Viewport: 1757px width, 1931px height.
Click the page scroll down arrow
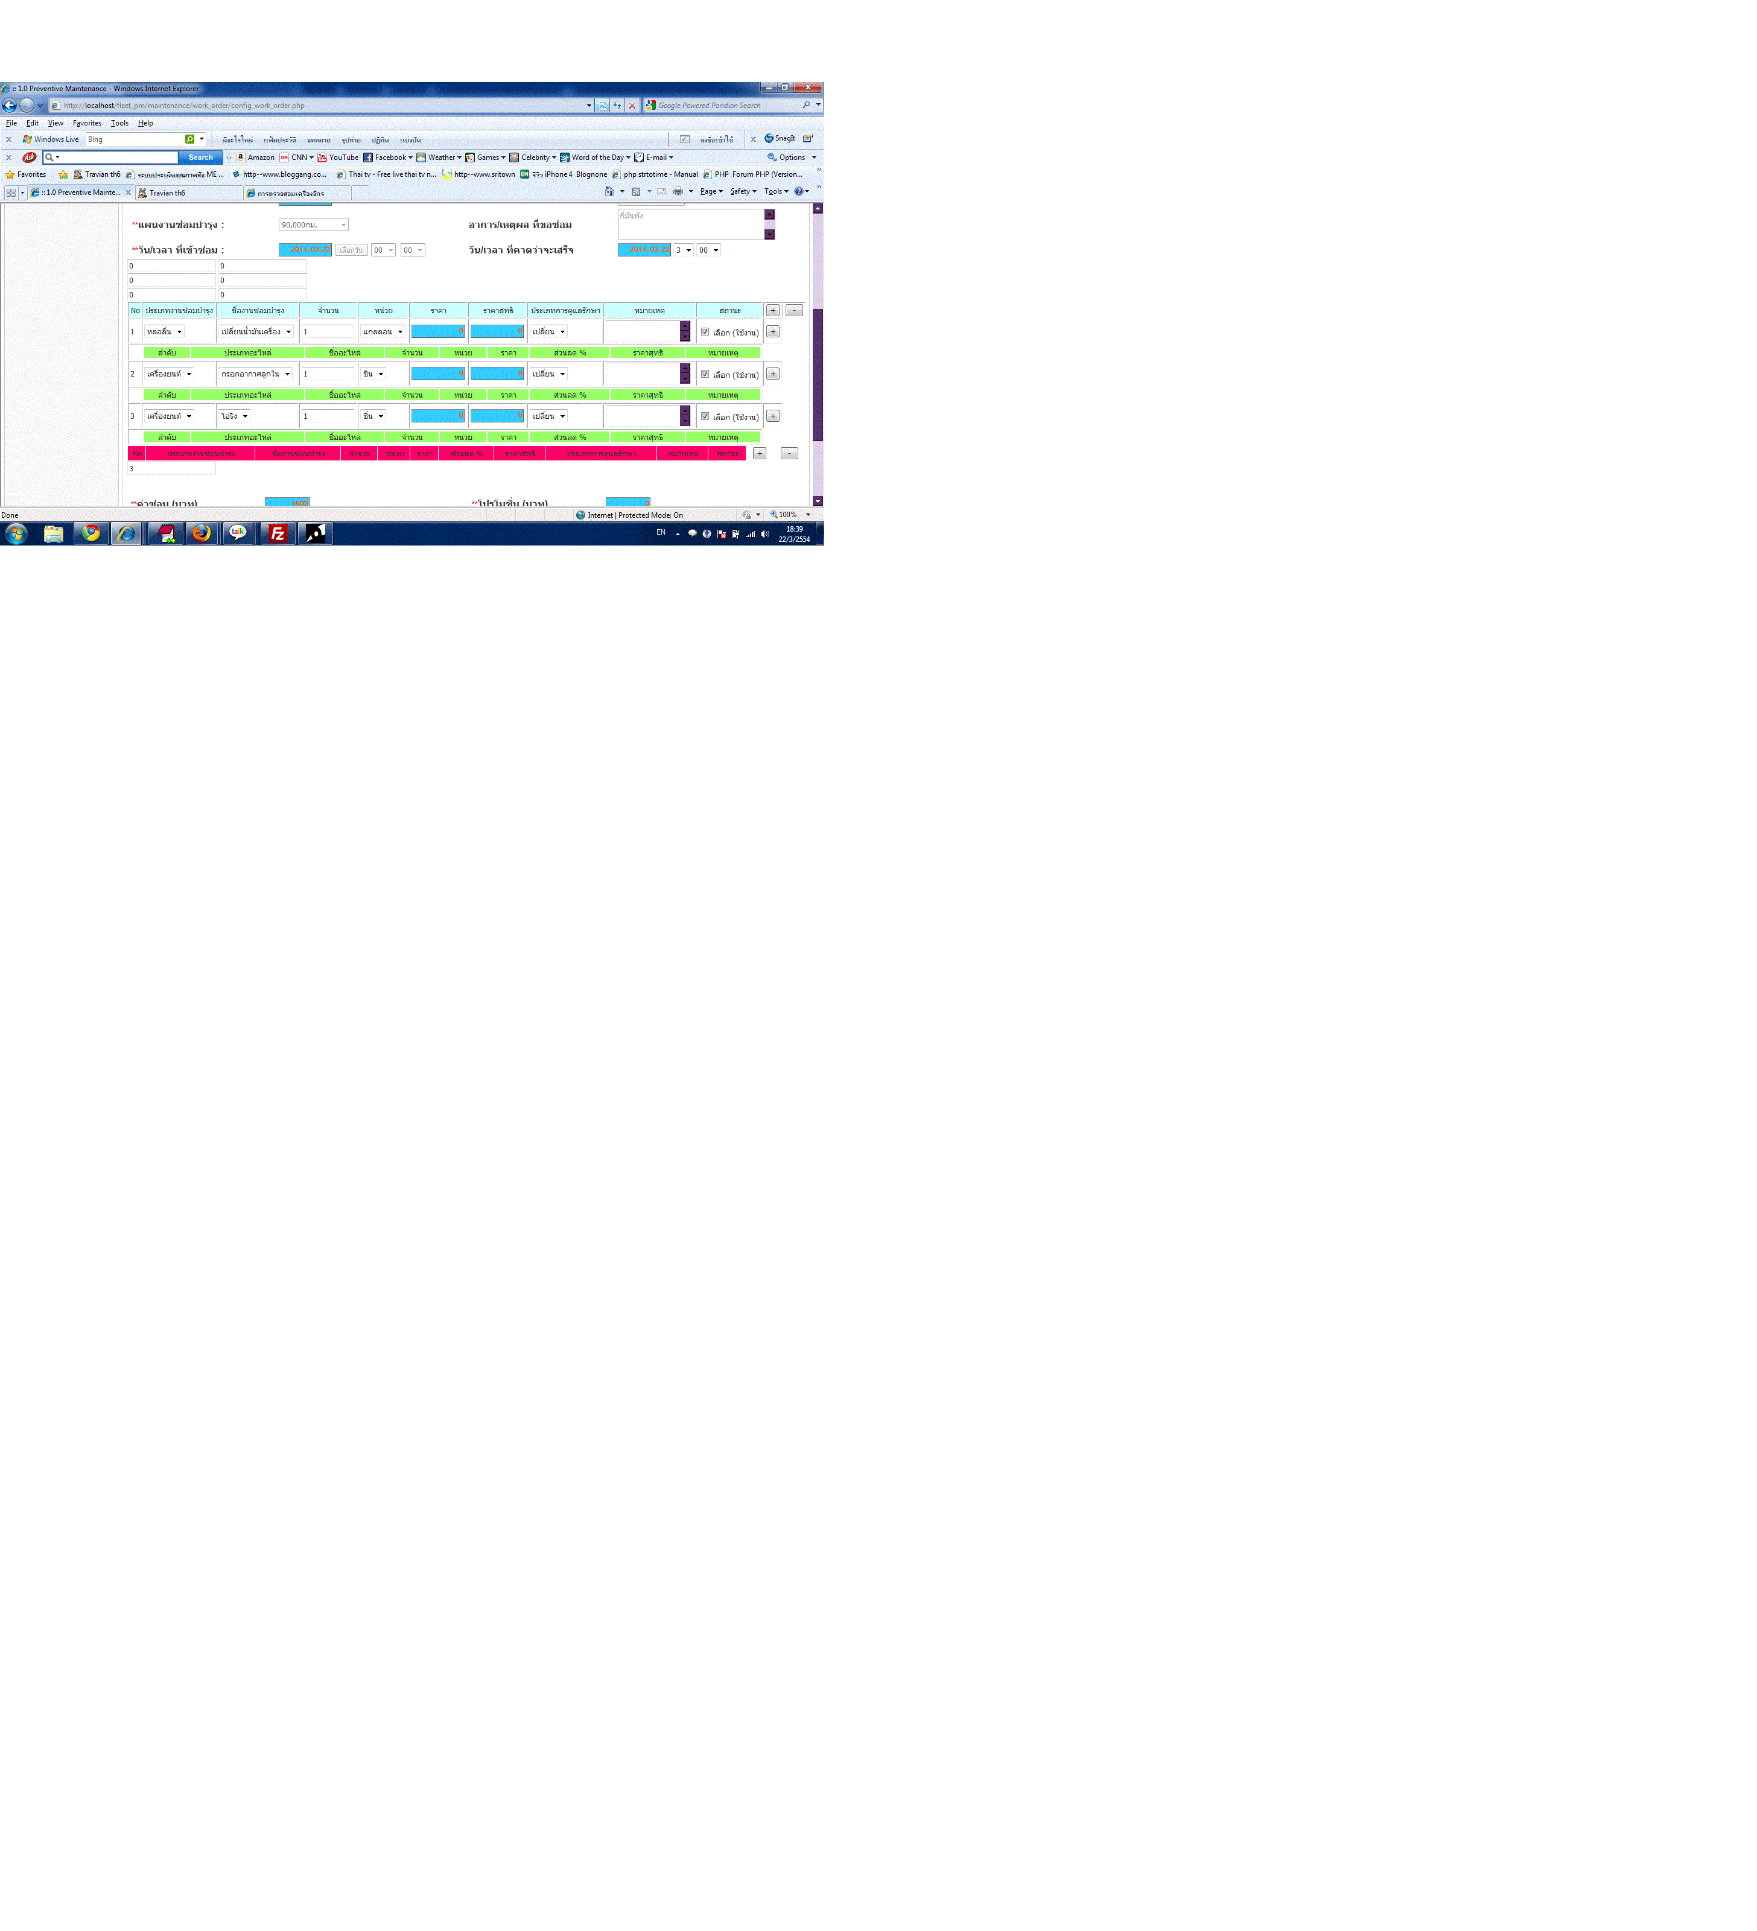[x=818, y=501]
